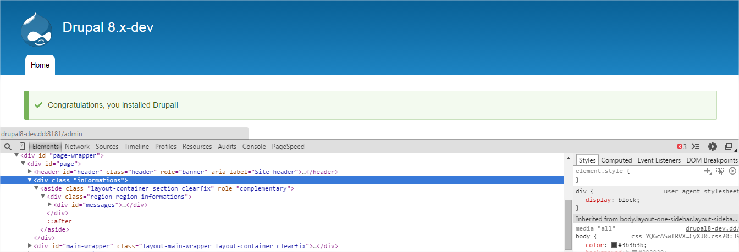Click the green checkmark status icon
The image size is (739, 252).
point(38,105)
